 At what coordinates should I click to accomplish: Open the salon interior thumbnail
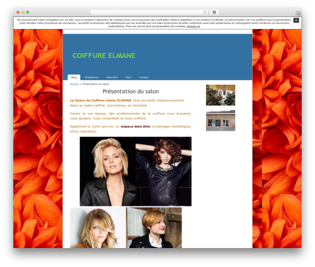coord(220,95)
